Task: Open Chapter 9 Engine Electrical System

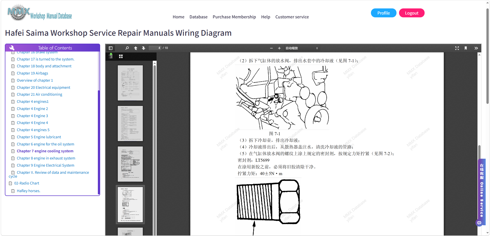Action: pyautogui.click(x=45, y=165)
